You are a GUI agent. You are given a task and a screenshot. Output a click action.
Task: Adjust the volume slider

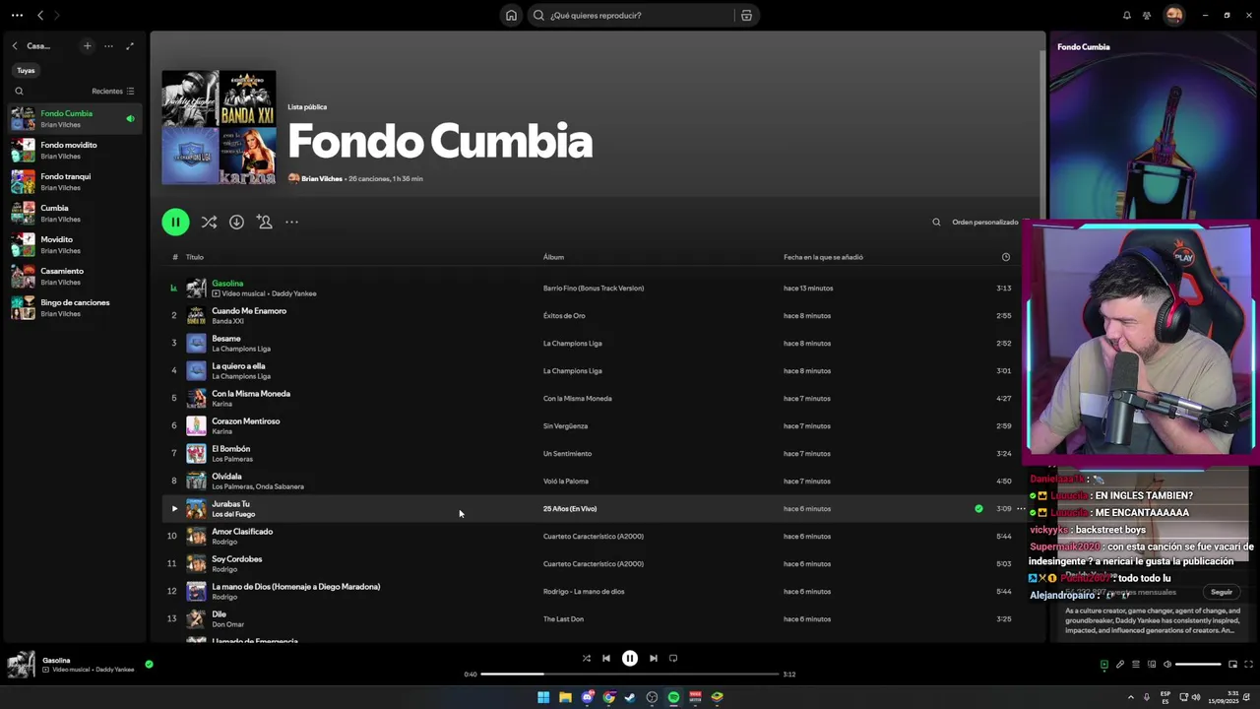[x=1198, y=664]
